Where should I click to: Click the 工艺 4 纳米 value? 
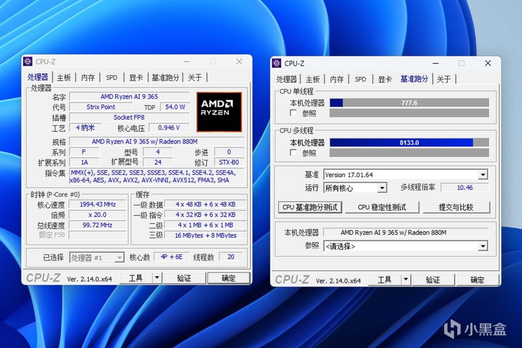[85, 128]
